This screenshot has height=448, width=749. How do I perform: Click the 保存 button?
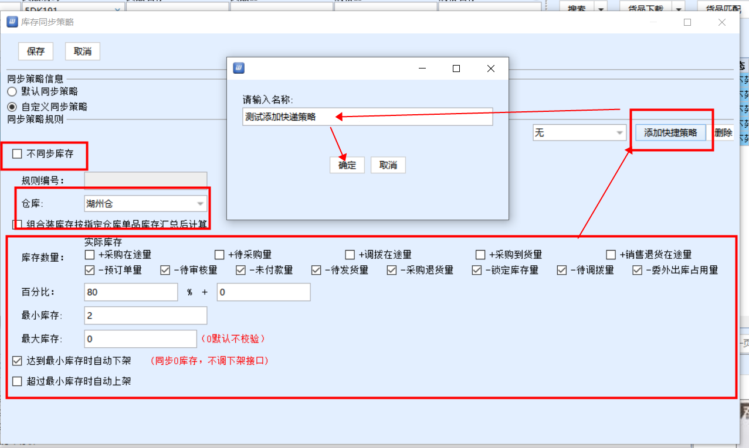point(36,52)
